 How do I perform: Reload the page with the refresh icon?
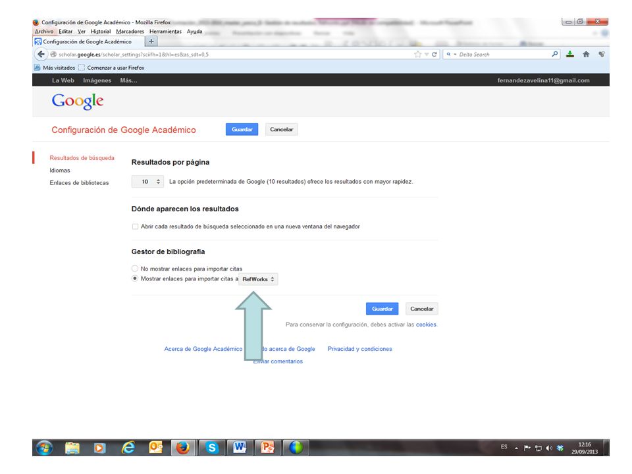pos(434,55)
